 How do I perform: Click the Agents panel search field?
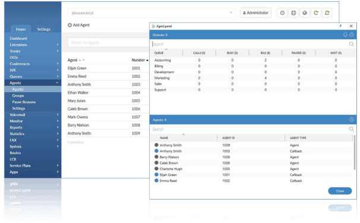pyautogui.click(x=250, y=129)
